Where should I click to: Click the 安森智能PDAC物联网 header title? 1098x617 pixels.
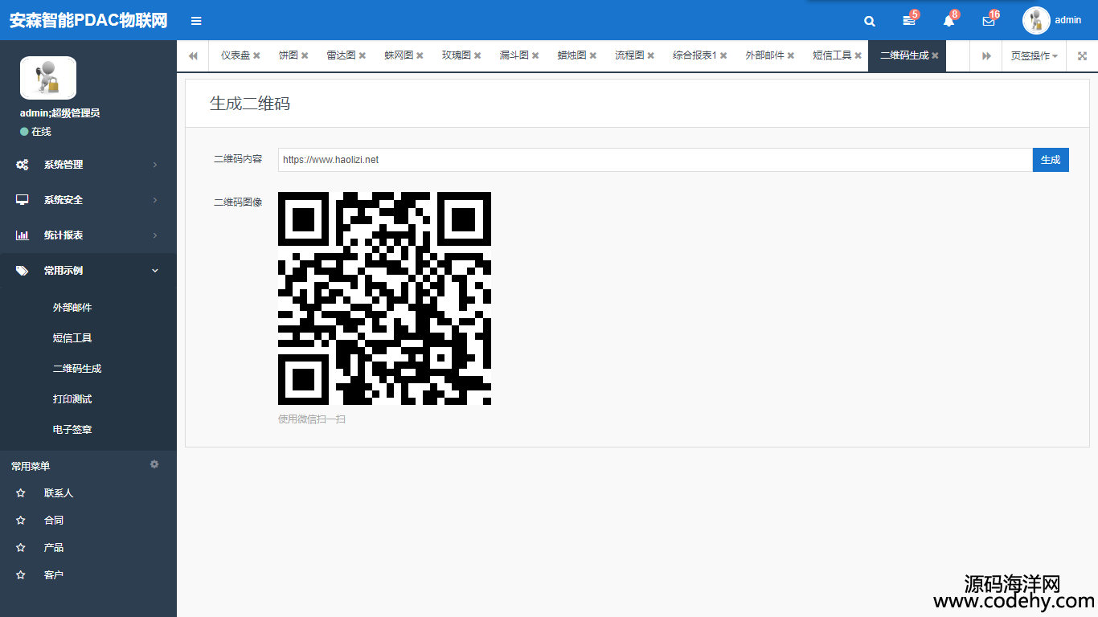[x=88, y=21]
